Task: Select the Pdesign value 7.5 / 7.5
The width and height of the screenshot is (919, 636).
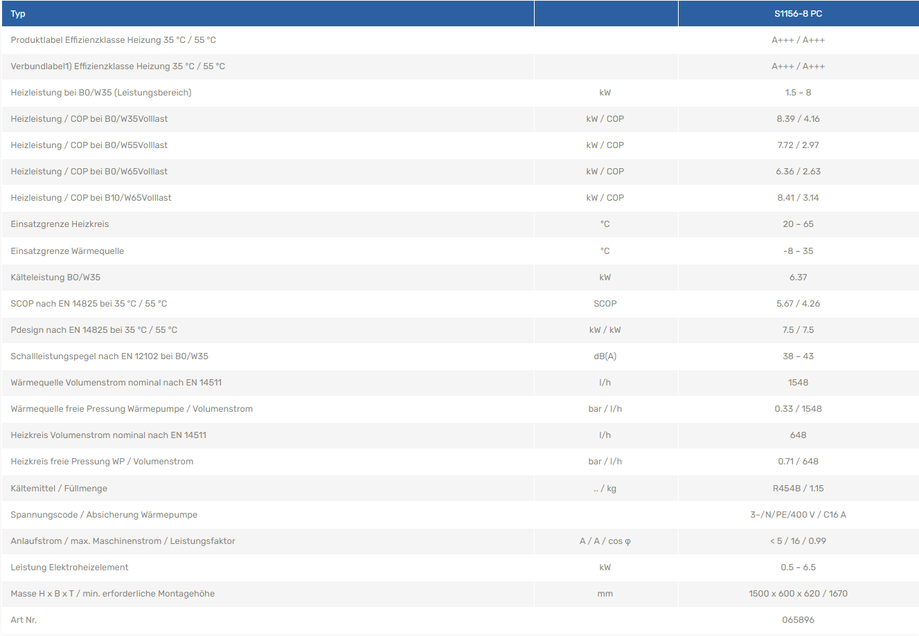Action: coord(798,330)
